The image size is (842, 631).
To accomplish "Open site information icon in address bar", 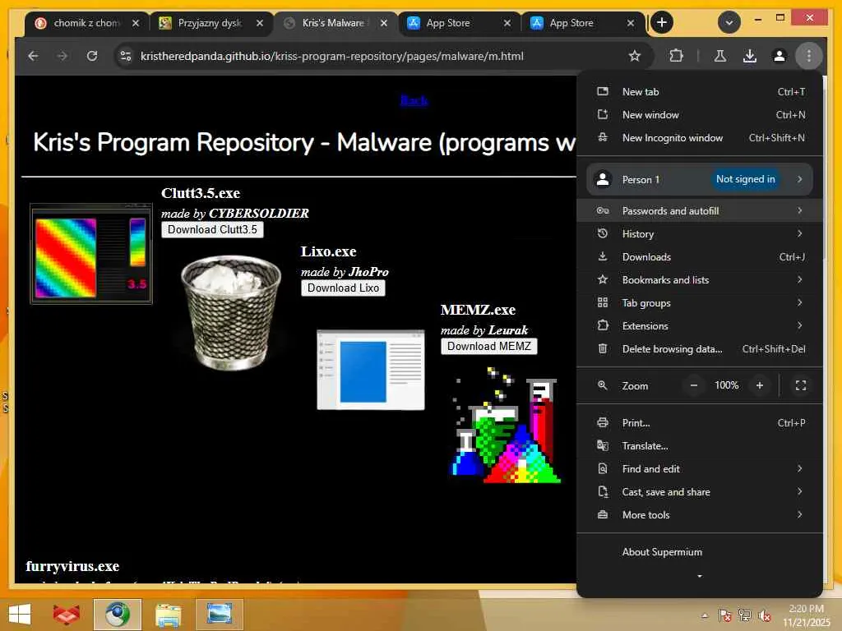I will pos(126,56).
